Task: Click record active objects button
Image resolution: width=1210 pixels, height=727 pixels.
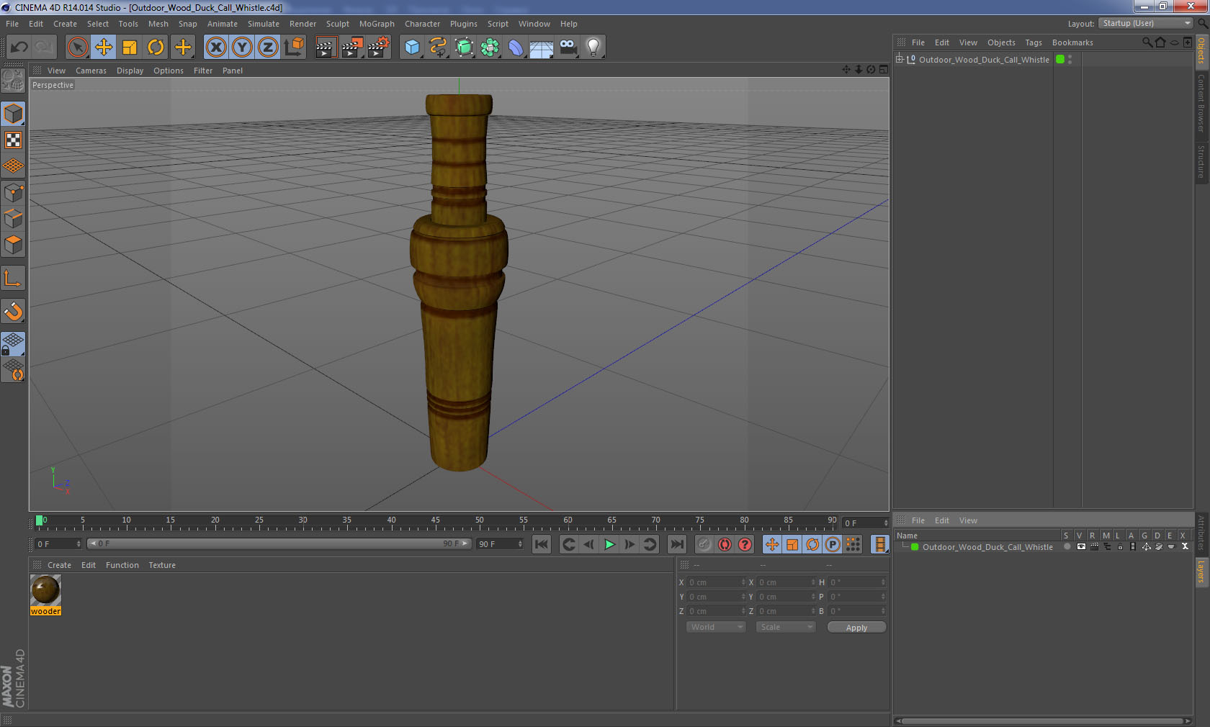Action: 704,544
